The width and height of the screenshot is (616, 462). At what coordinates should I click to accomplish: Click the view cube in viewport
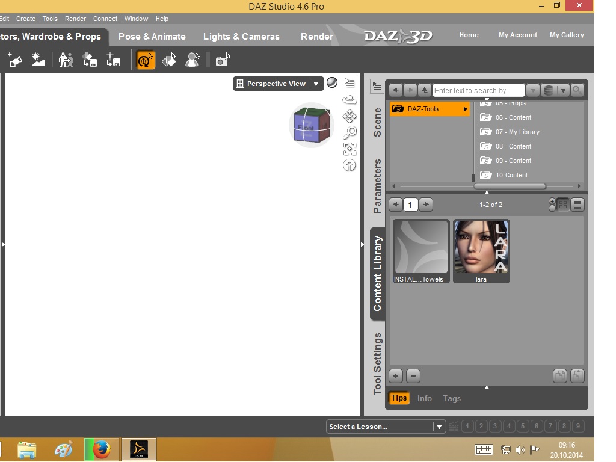tap(311, 125)
